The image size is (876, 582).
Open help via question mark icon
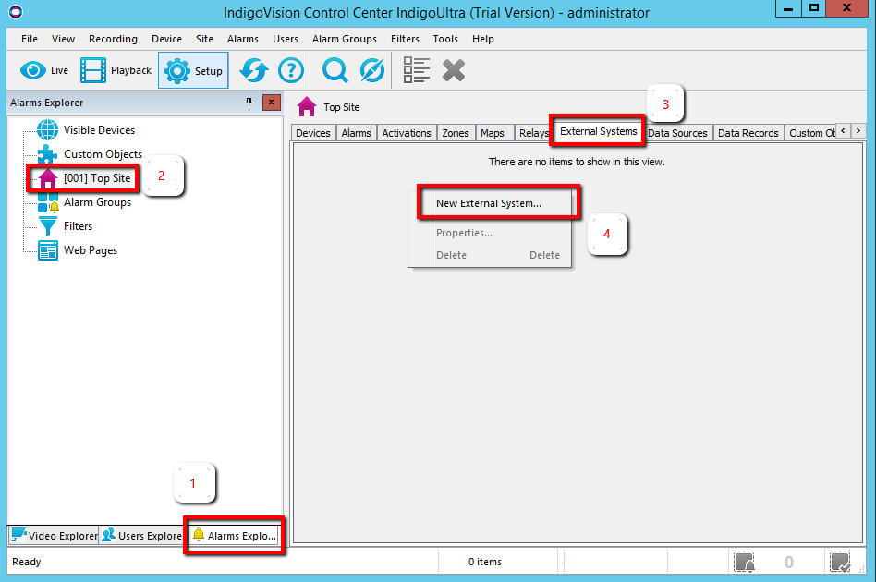(x=291, y=71)
